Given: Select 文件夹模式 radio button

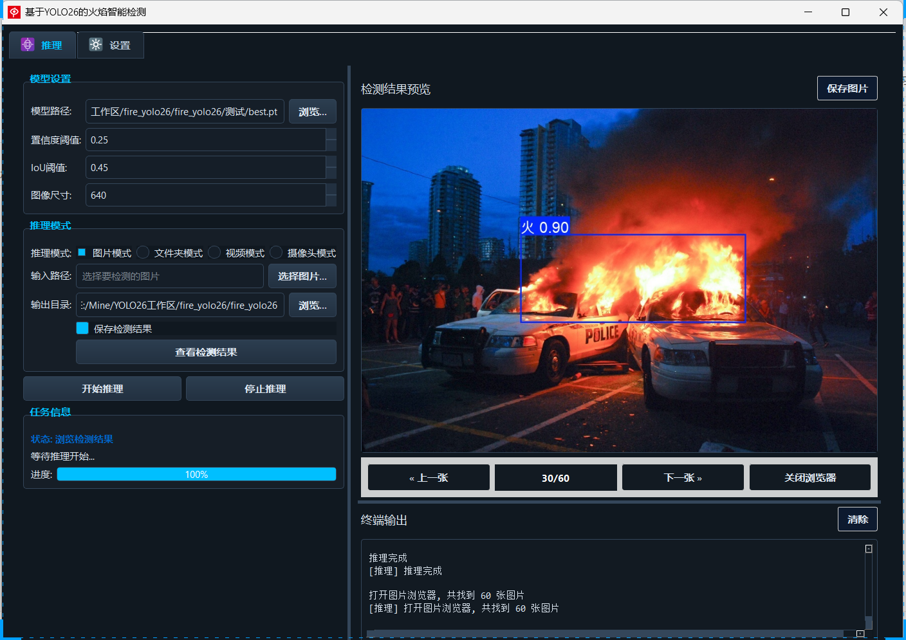Looking at the screenshot, I should (x=143, y=253).
